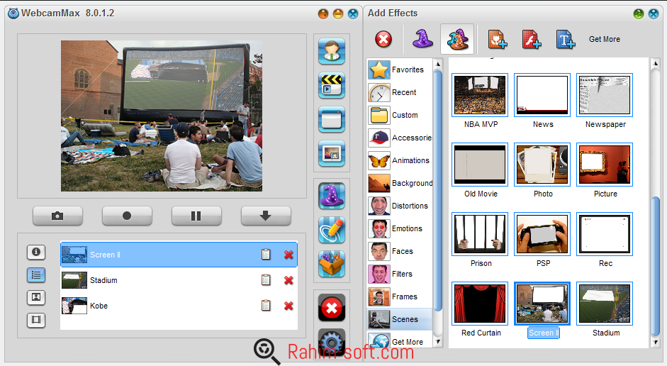Click the category list scrollbar up arrow
The height and width of the screenshot is (366, 667).
point(438,65)
